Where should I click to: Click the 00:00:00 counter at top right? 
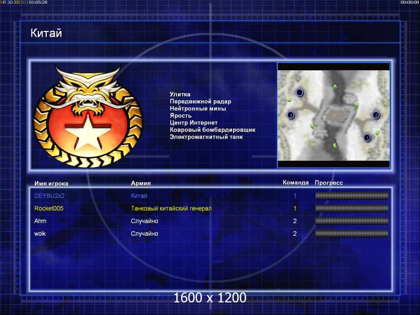[410, 2]
